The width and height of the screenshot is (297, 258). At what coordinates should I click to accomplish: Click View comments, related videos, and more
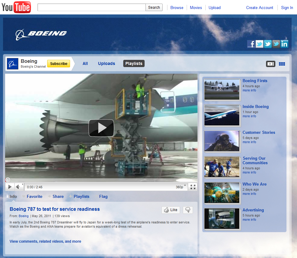(45, 241)
